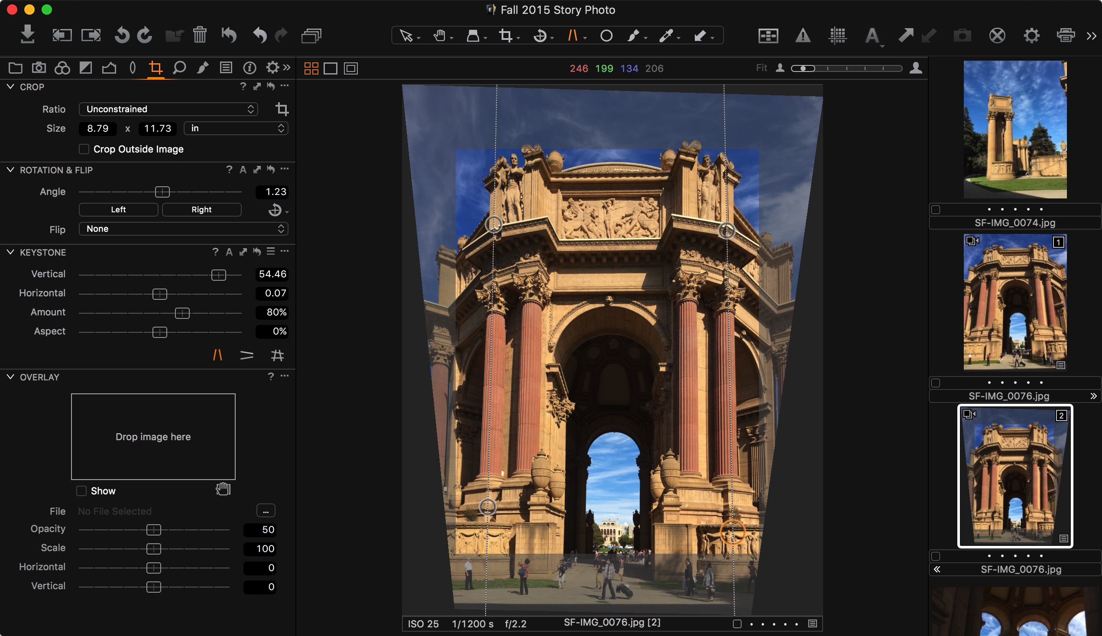Click the print icon

pyautogui.click(x=1065, y=36)
